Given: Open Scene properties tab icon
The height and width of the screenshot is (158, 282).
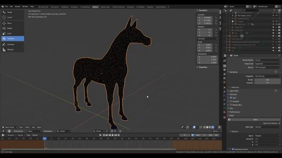Looking at the screenshot, I should tap(224, 78).
